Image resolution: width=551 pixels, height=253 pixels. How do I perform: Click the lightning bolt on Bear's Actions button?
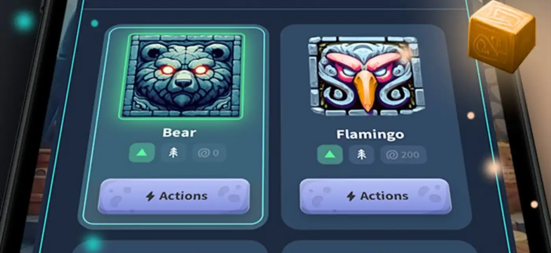coord(150,196)
